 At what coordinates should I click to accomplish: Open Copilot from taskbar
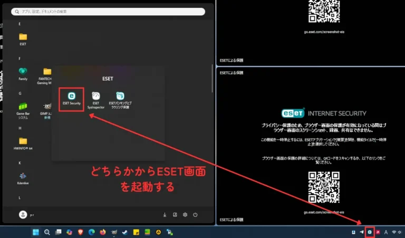[x=69, y=232]
